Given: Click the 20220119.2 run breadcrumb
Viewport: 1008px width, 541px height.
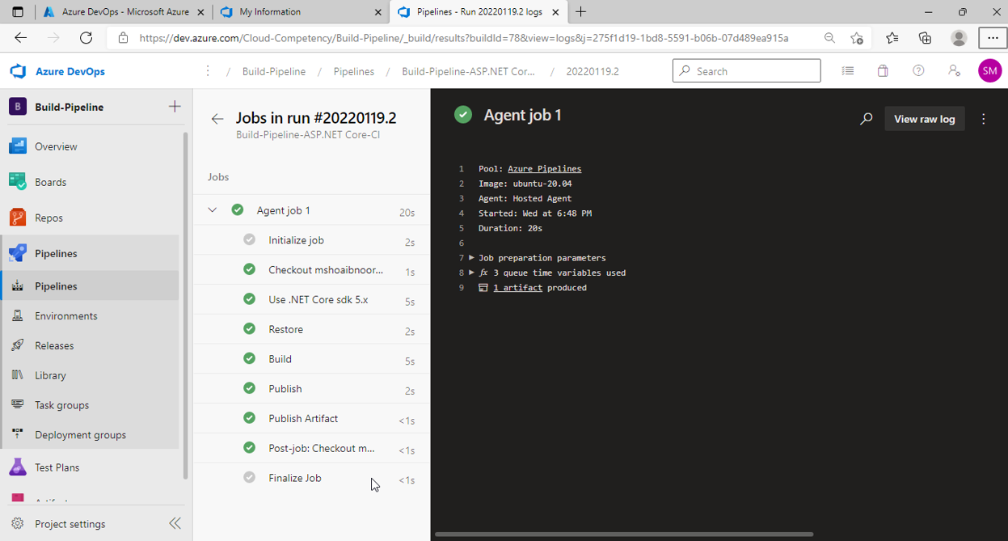Looking at the screenshot, I should click(x=593, y=71).
